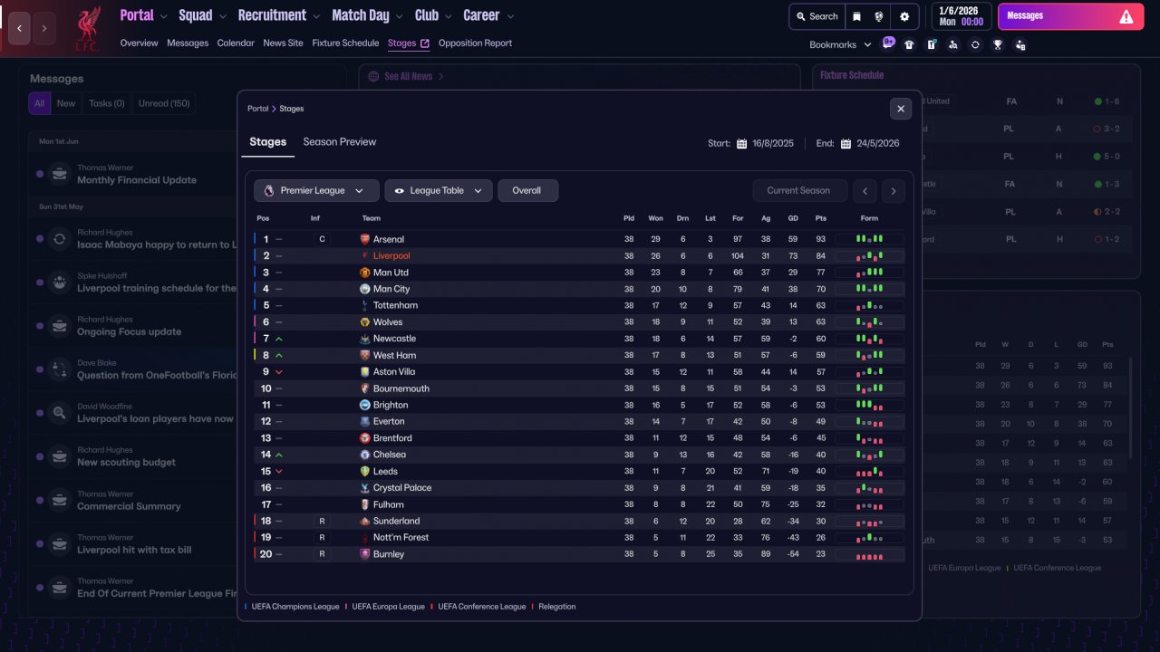Open the scouting search bookmark shortcut
The height and width of the screenshot is (652, 1160).
coord(952,44)
